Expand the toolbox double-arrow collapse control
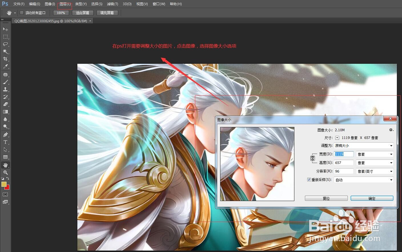402x252 pixels. [x=2, y=19]
